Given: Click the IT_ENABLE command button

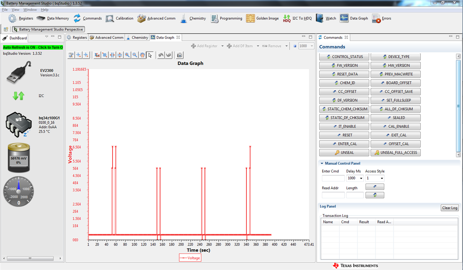Looking at the screenshot, I should coord(344,126).
